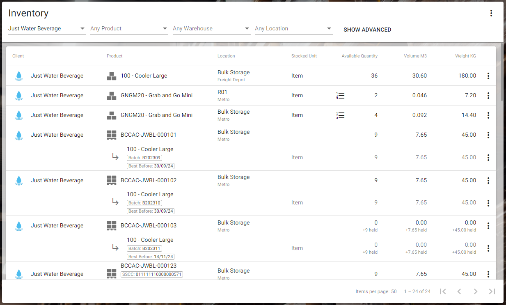
Task: Click '1 – 24 of 24' pagination range
Action: pos(417,291)
